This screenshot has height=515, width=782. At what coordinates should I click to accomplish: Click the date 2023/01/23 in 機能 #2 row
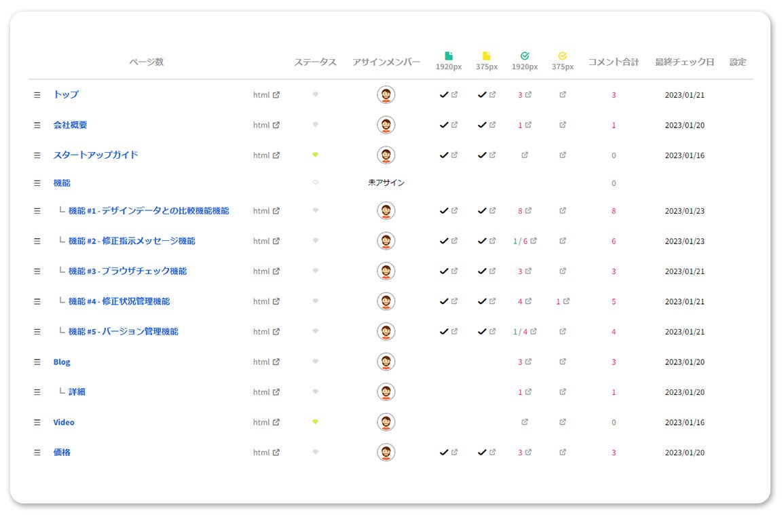[685, 242]
